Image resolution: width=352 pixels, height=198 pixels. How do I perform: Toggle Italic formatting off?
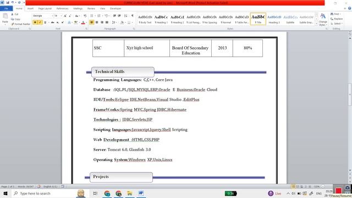40,23
